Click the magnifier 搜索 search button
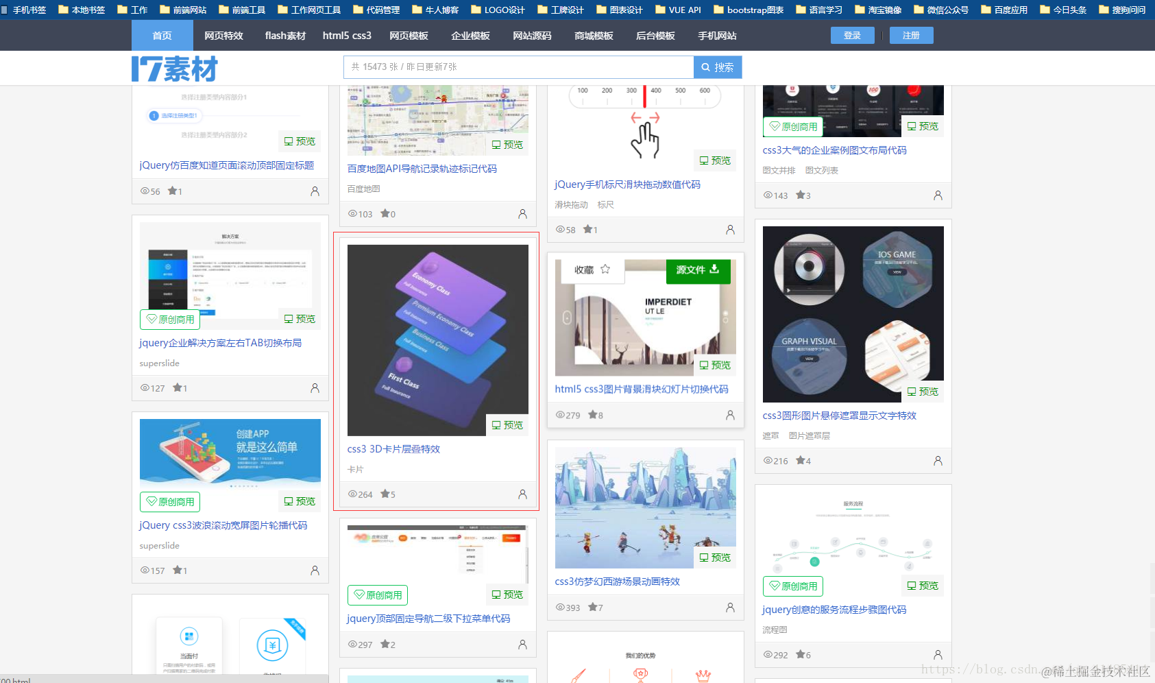 718,67
